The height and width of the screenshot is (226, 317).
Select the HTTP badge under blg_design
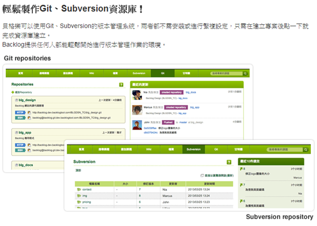click(20, 113)
